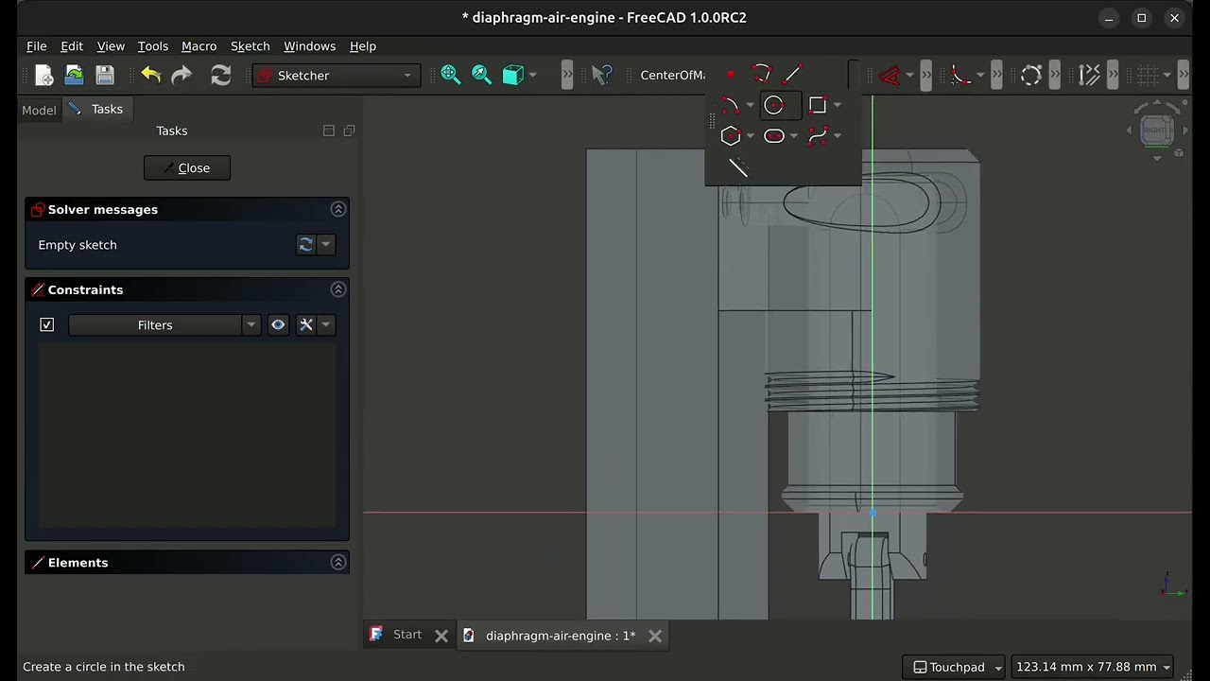Fit selection with the zoom-selection icon
Image resolution: width=1210 pixels, height=681 pixels.
tap(482, 76)
